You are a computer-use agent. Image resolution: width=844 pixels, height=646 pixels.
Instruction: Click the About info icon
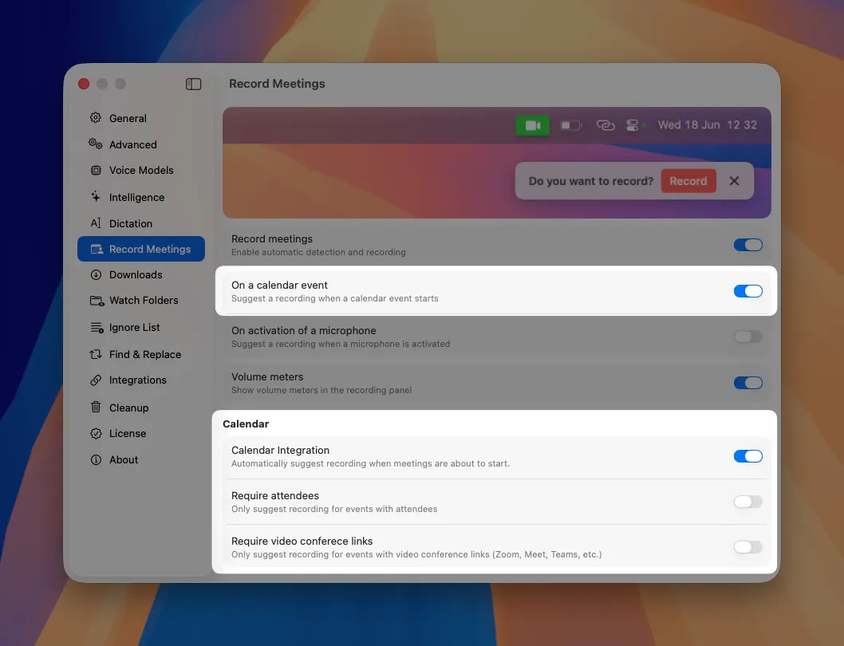pyautogui.click(x=96, y=459)
